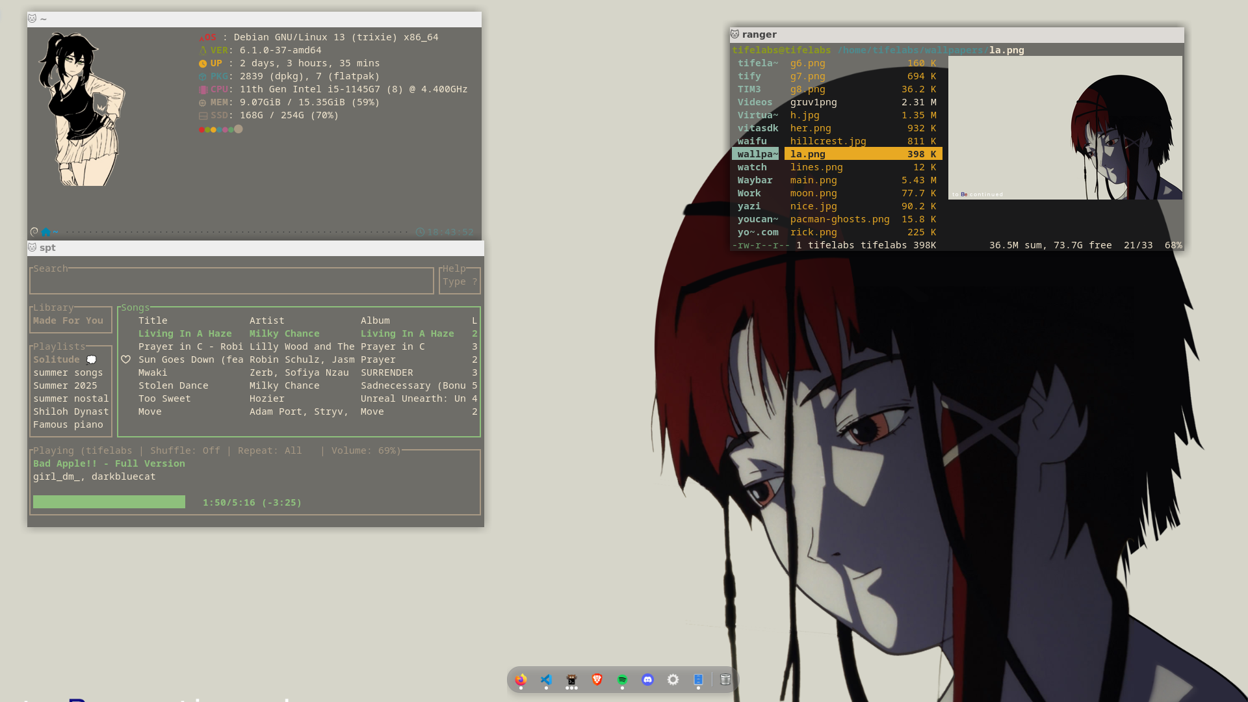Click the SSD icon in the fastfetch output
The image size is (1248, 702).
click(203, 116)
